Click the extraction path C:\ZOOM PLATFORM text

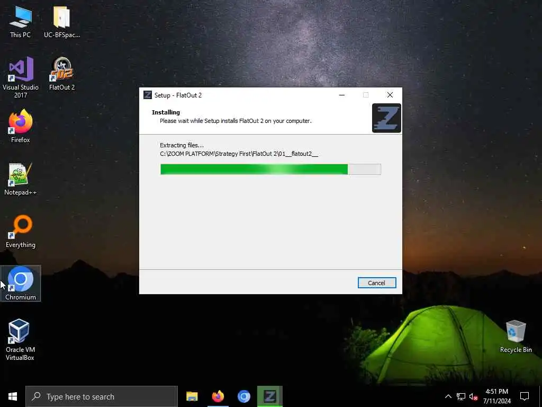pyautogui.click(x=239, y=154)
